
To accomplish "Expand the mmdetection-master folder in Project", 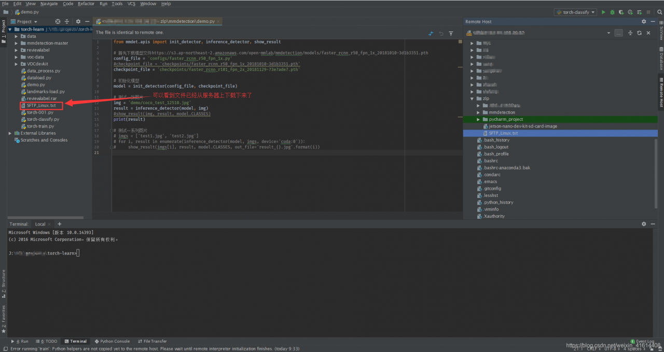I will click(x=17, y=43).
